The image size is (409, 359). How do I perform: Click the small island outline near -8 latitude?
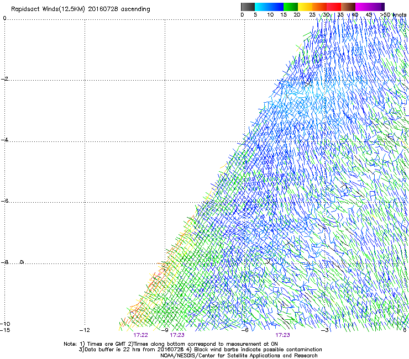click(x=22, y=262)
